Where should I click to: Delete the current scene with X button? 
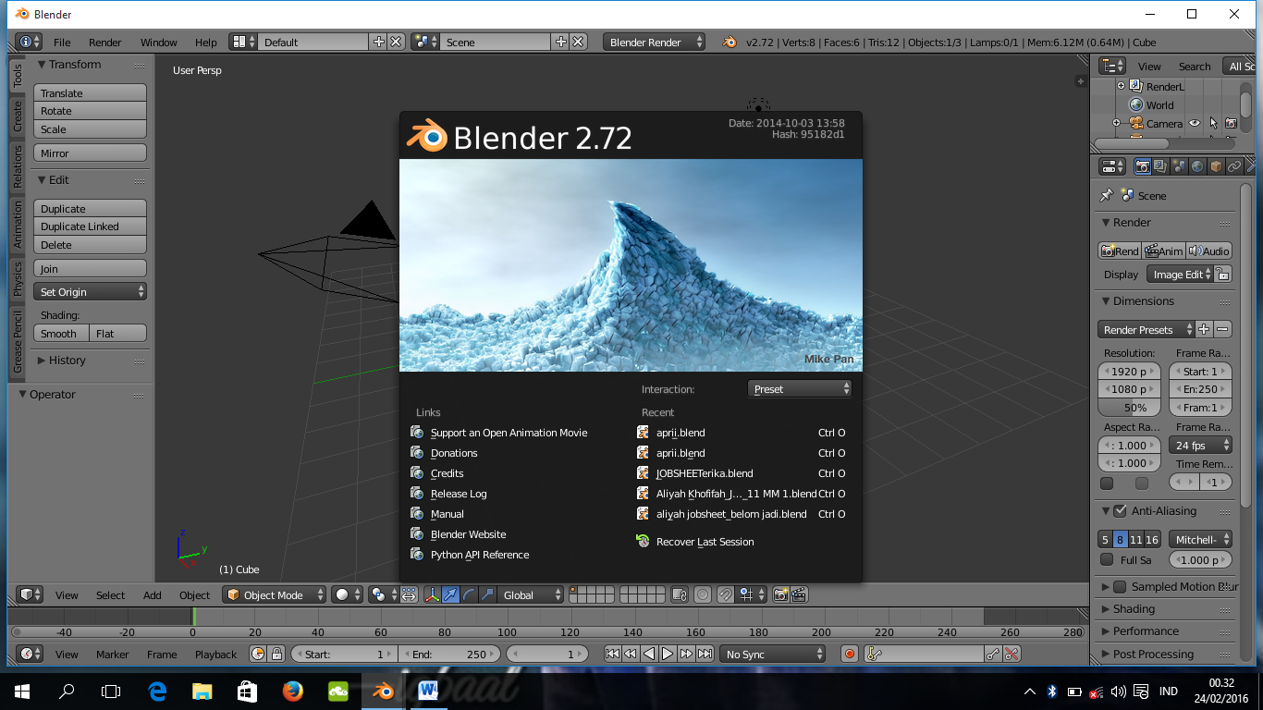coord(578,42)
